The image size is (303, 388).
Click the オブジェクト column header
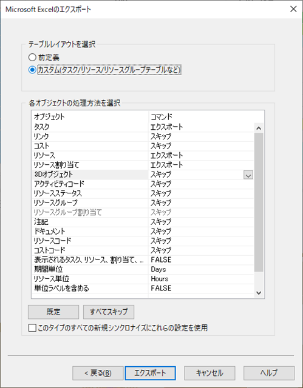pyautogui.click(x=90, y=116)
